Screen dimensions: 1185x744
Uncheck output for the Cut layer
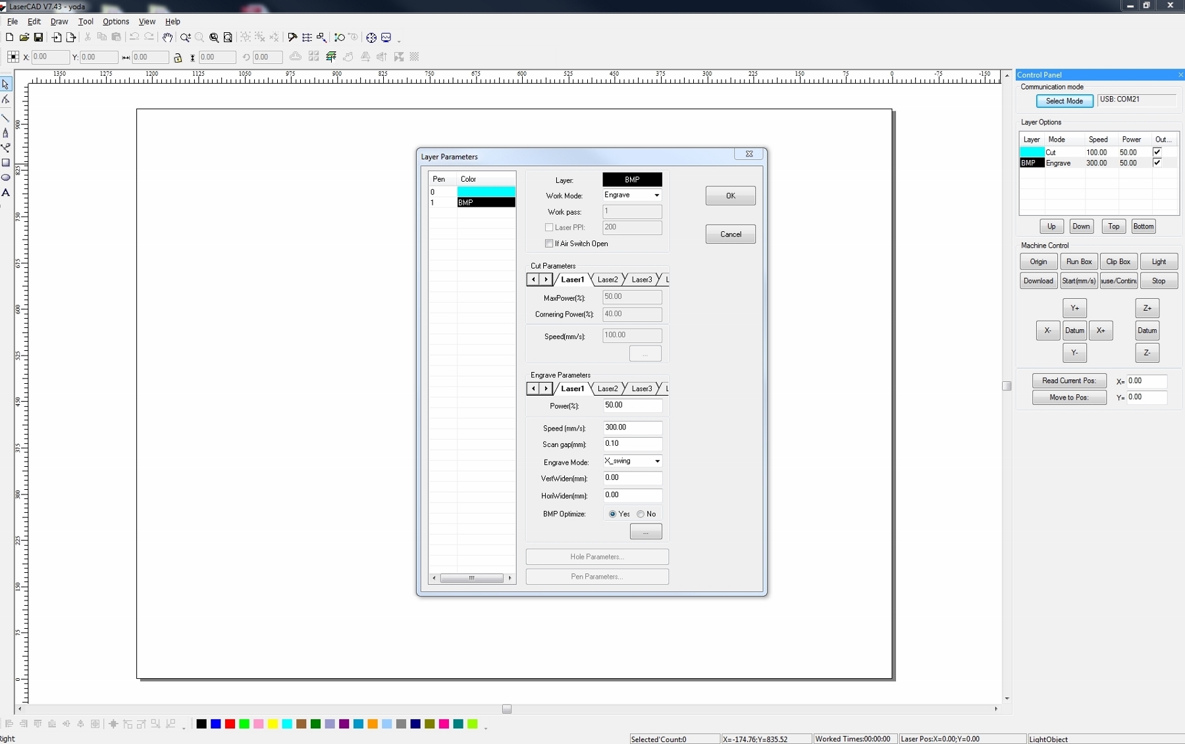(x=1157, y=152)
